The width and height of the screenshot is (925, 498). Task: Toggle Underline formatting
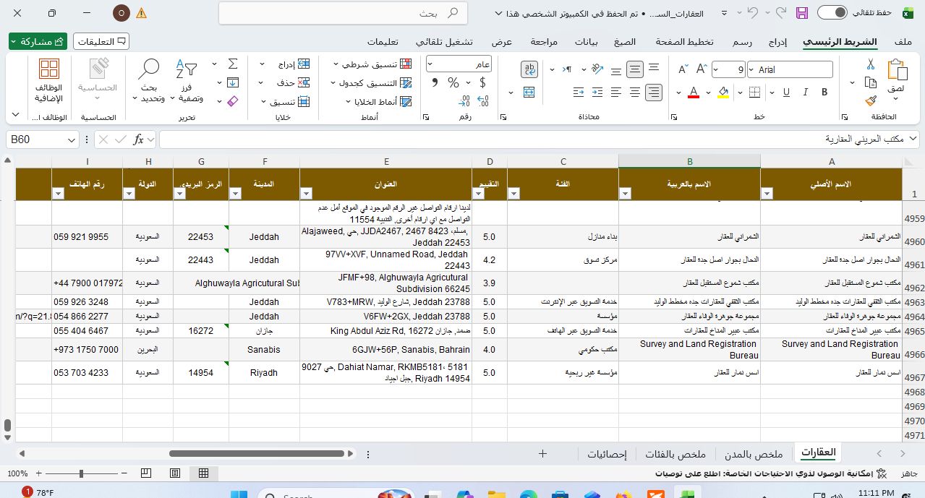[x=786, y=92]
